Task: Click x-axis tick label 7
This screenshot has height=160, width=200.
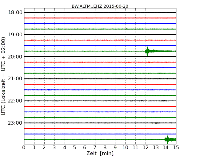Action: [95, 148]
